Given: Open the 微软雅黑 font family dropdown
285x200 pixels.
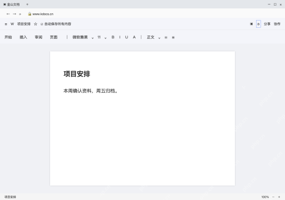Looking at the screenshot, I should (83, 37).
